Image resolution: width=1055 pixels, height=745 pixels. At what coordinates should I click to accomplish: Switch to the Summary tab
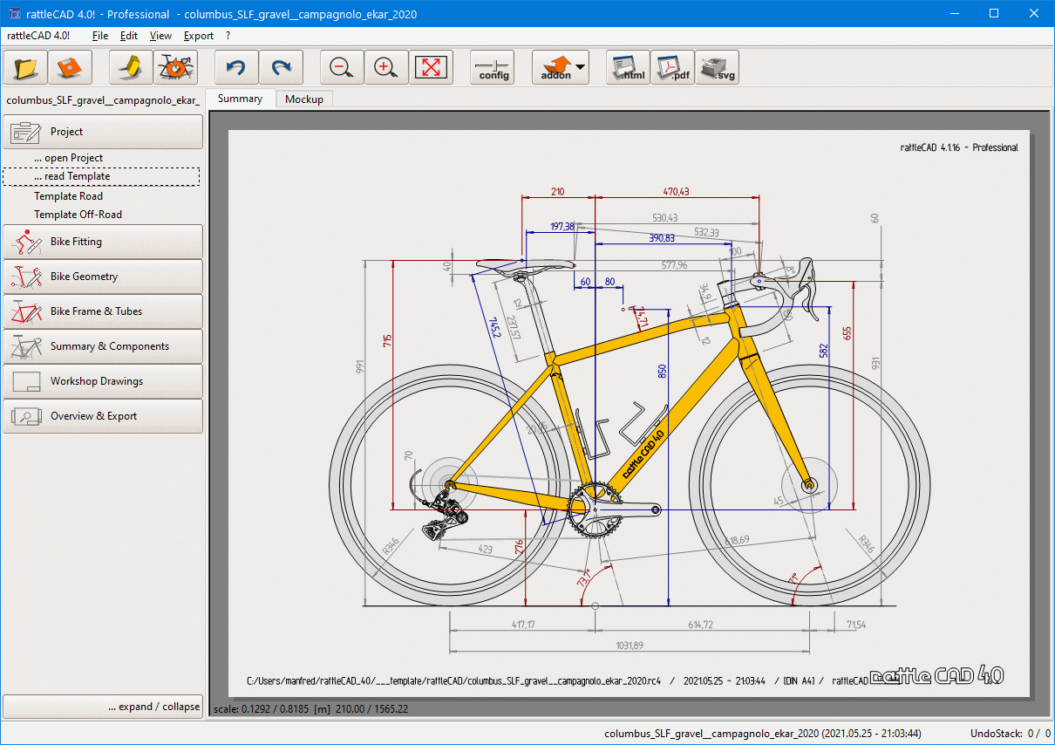coord(240,99)
